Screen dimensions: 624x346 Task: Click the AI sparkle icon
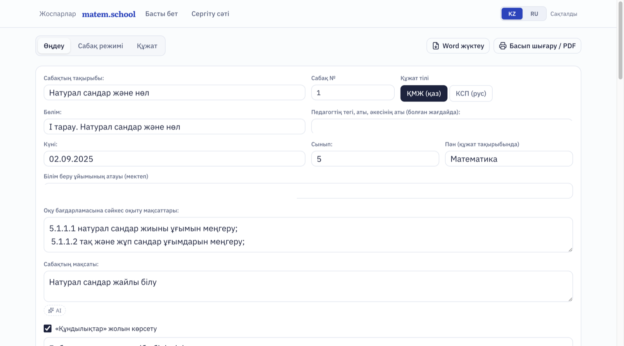[51, 311]
